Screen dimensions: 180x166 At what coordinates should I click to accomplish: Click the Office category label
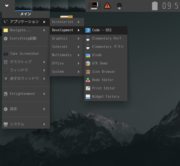[x=58, y=63]
